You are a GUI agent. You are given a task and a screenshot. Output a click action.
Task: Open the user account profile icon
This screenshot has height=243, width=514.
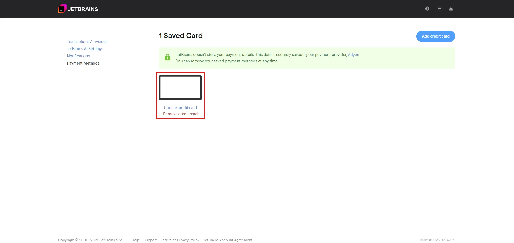tap(451, 9)
